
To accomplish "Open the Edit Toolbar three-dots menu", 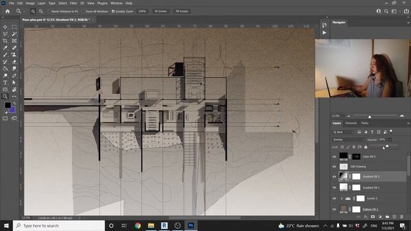I will 14,96.
